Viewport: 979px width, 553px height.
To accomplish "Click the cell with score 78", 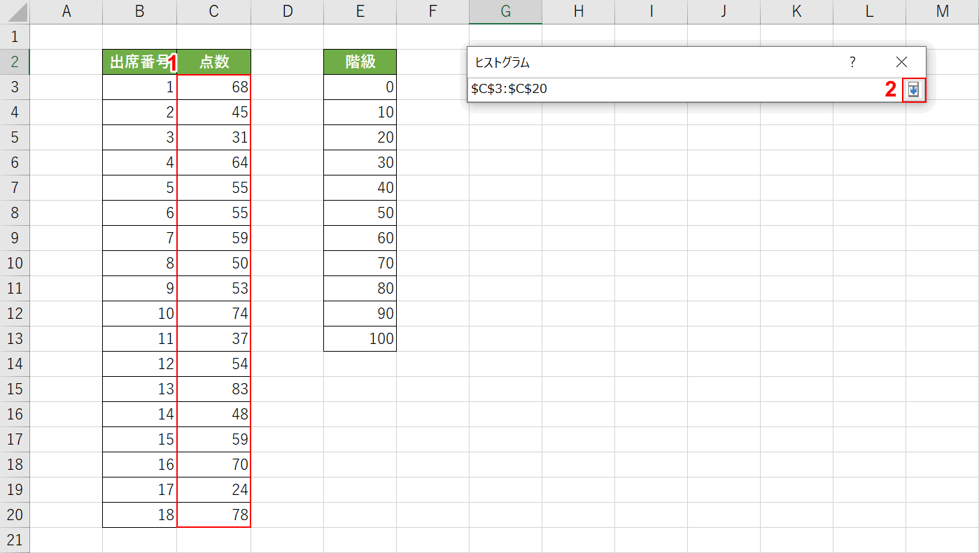I will click(214, 515).
